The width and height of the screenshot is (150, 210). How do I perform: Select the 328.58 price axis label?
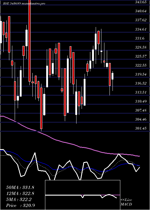pos(141,47)
